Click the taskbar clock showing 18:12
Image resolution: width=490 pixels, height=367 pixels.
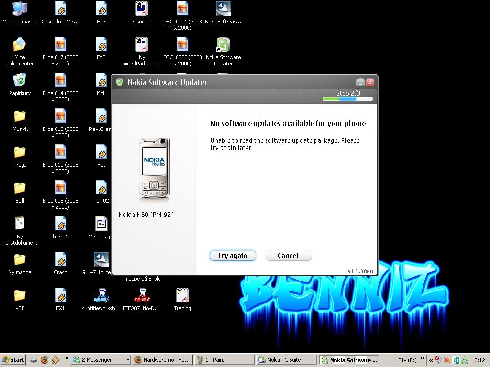(x=478, y=360)
